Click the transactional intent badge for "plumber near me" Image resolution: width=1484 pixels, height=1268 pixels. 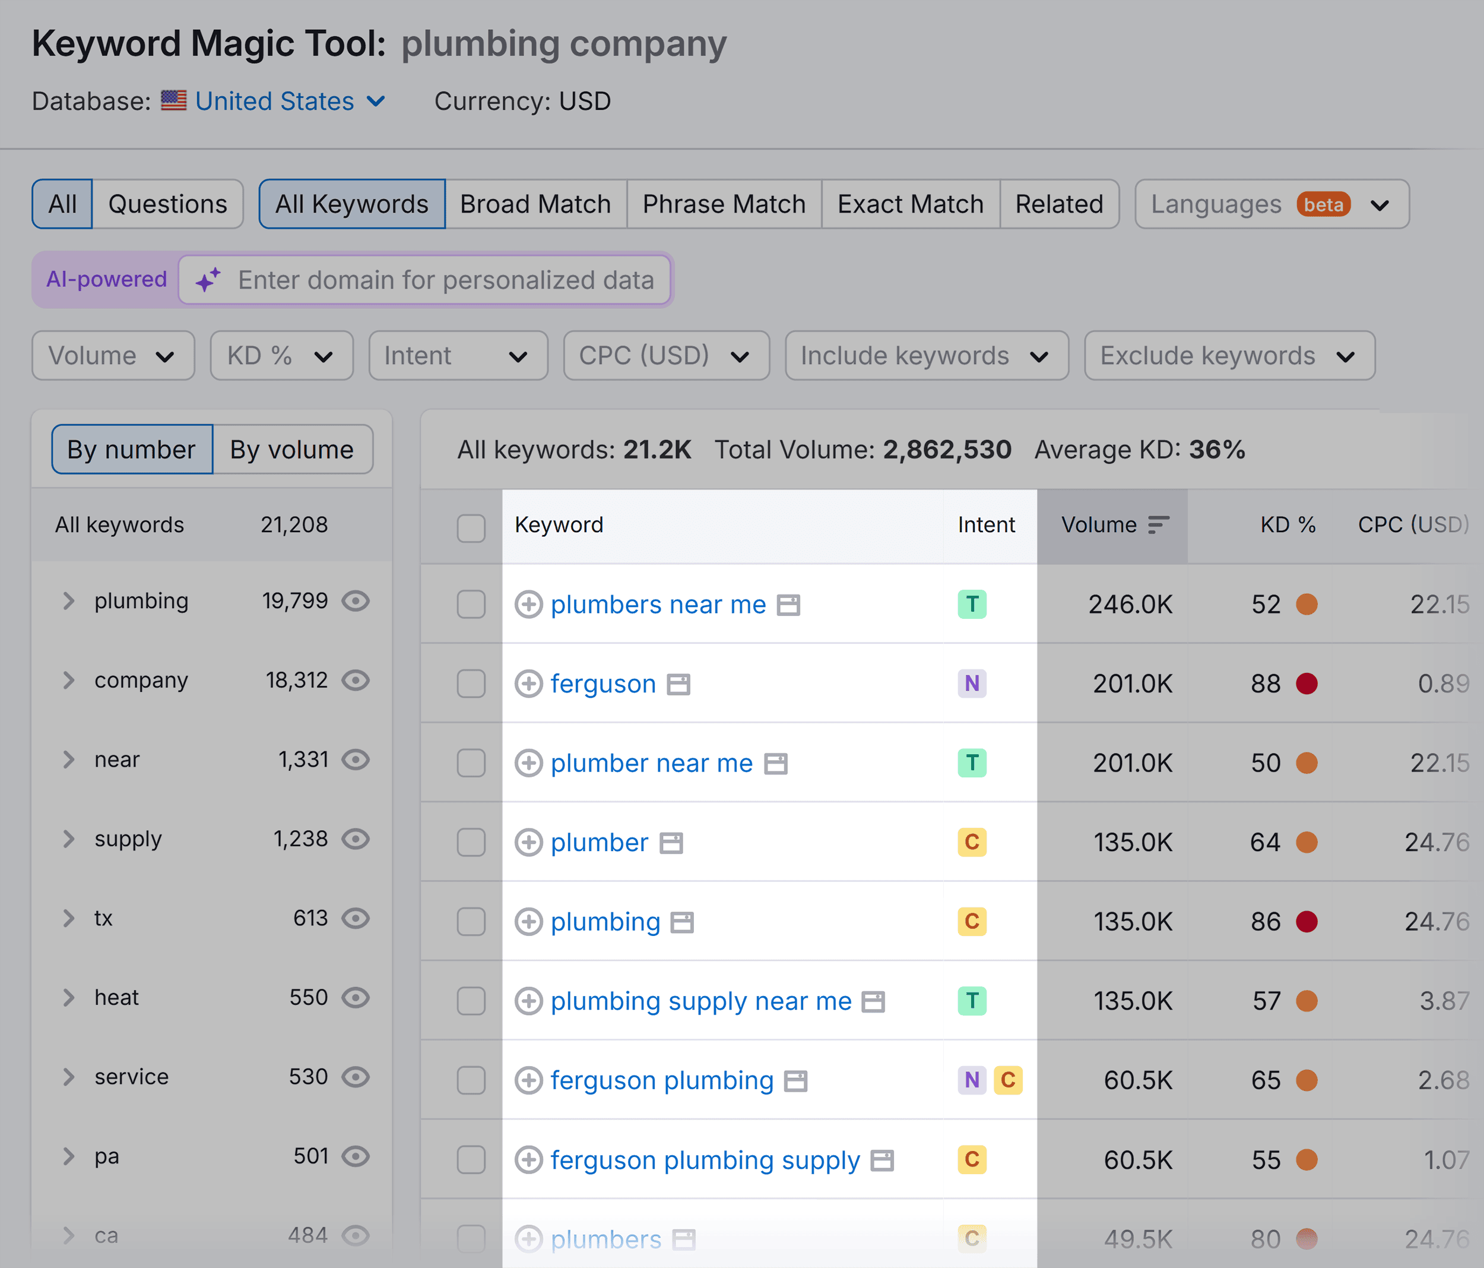click(972, 763)
